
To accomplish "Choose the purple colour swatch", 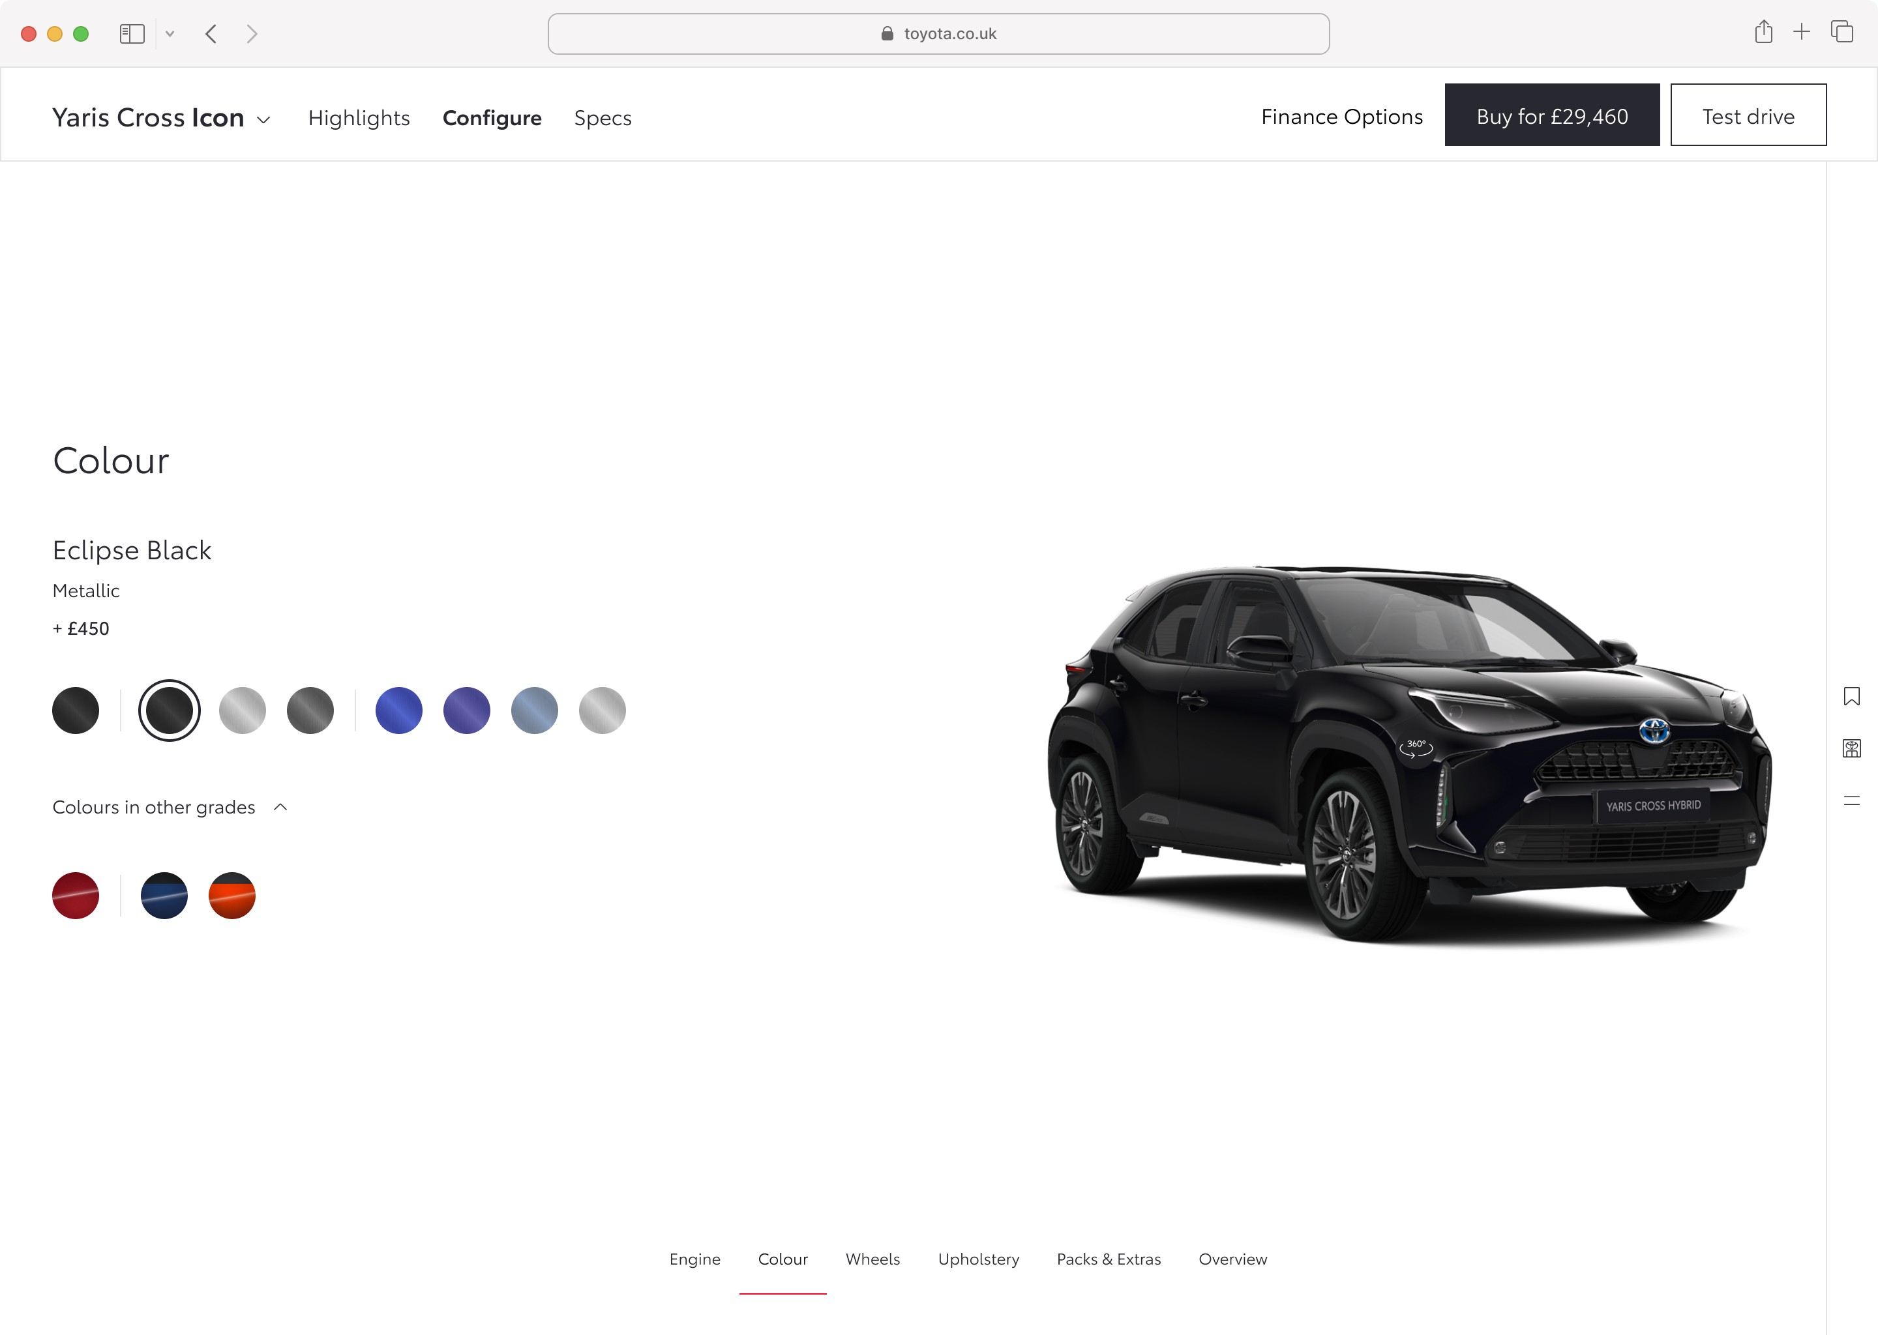I will pos(466,711).
